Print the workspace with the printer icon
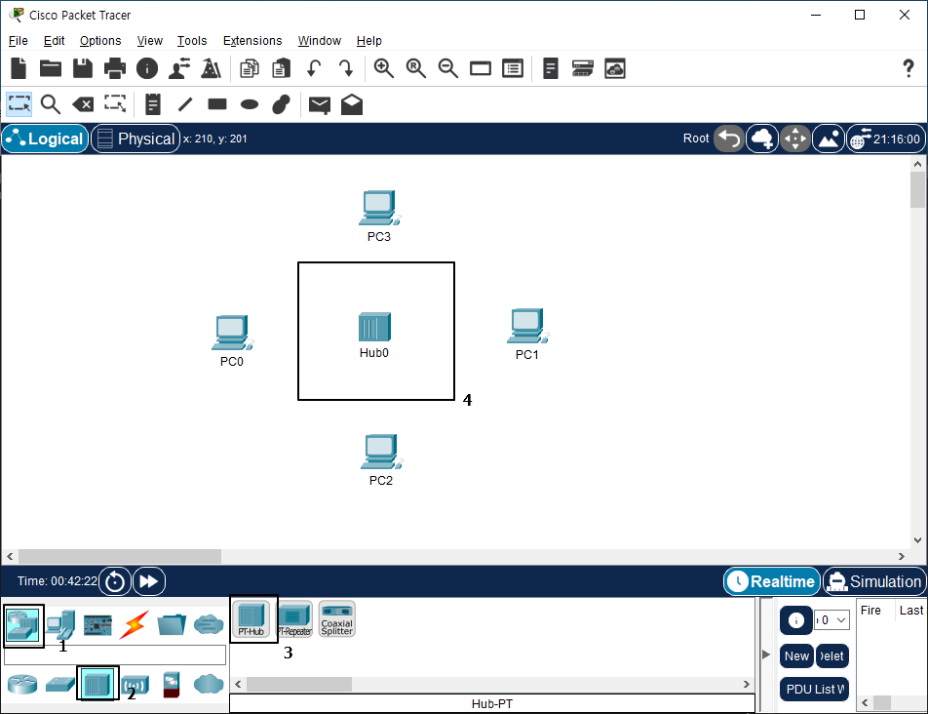This screenshot has width=928, height=714. pos(115,68)
